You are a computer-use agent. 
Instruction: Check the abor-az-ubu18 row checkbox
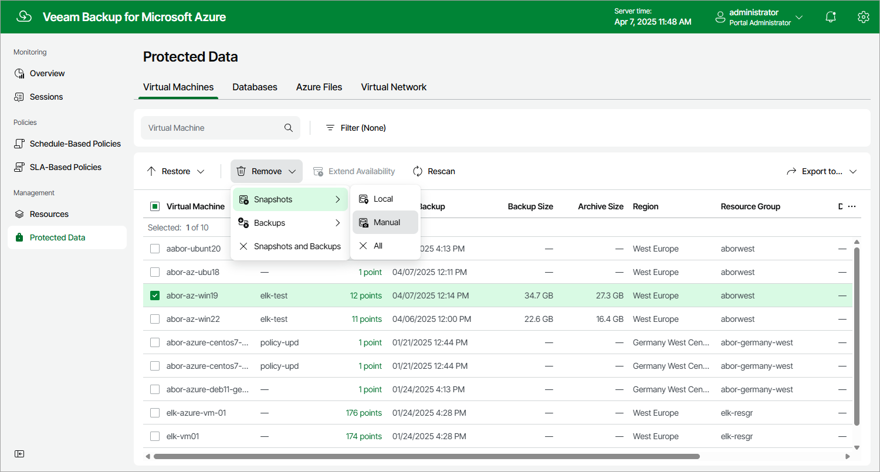155,272
